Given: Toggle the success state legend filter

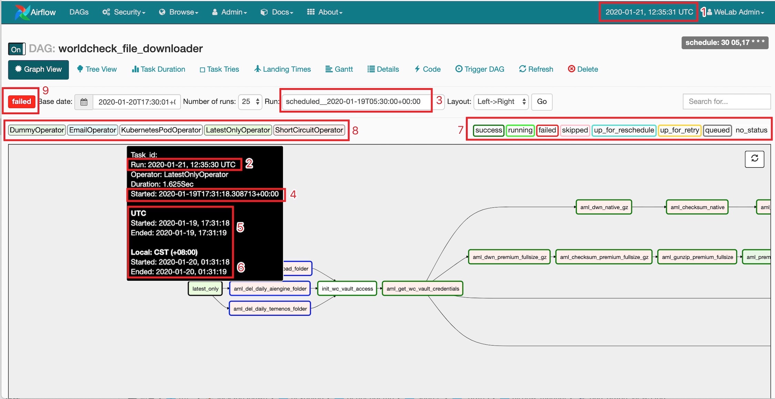Looking at the screenshot, I should [x=489, y=130].
